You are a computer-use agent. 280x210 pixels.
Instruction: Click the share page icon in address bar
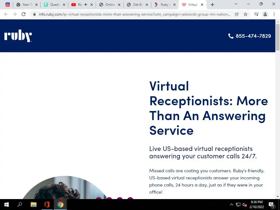click(x=237, y=14)
